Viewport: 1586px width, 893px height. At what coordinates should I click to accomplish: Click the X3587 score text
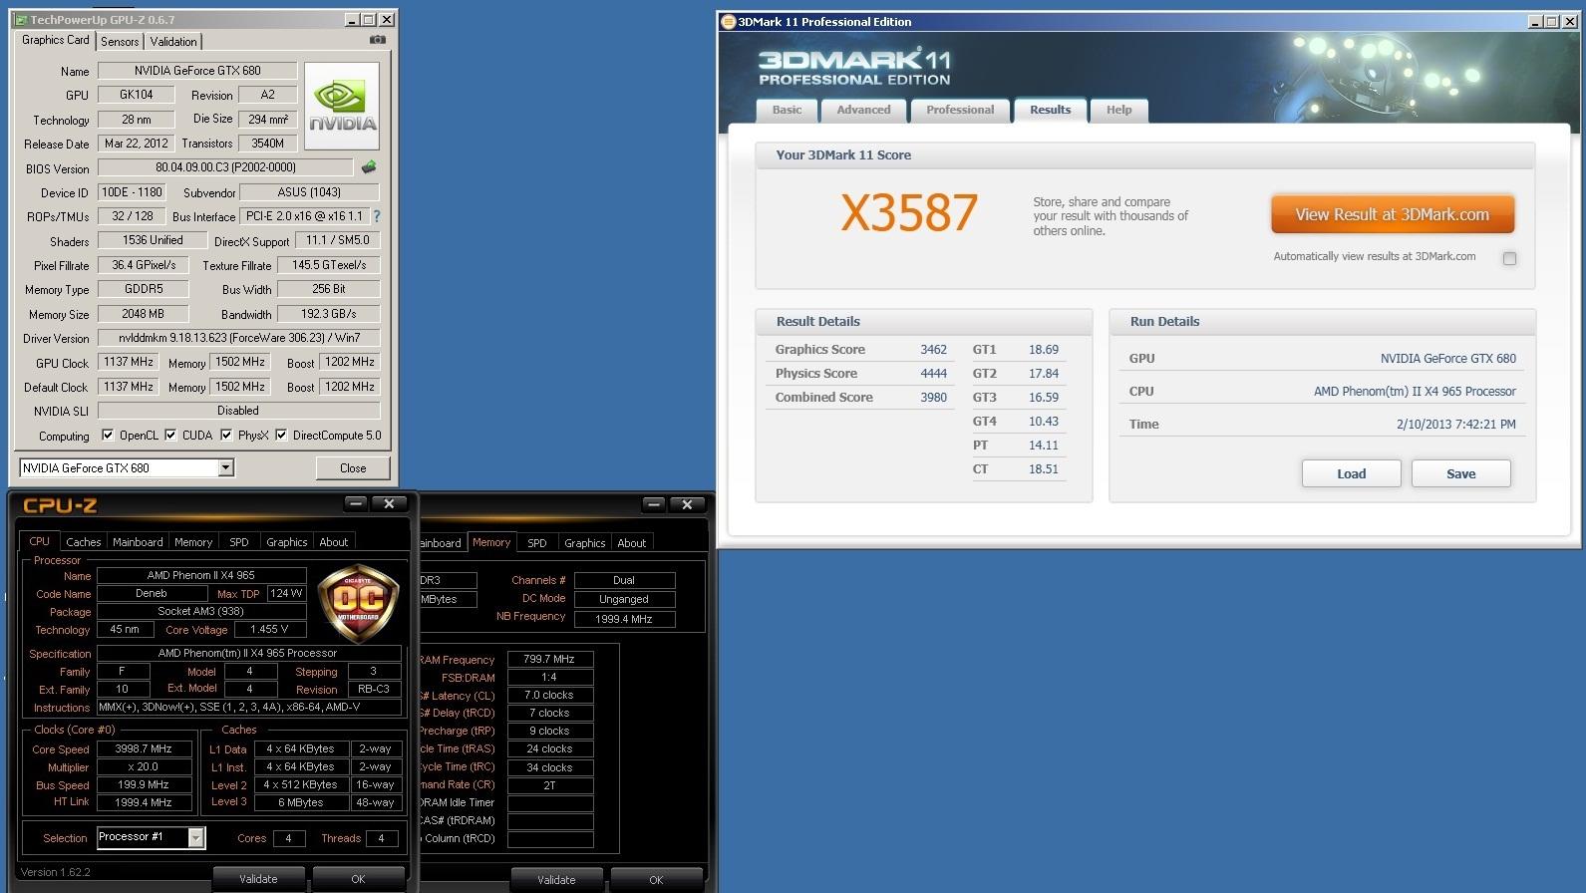tap(908, 212)
